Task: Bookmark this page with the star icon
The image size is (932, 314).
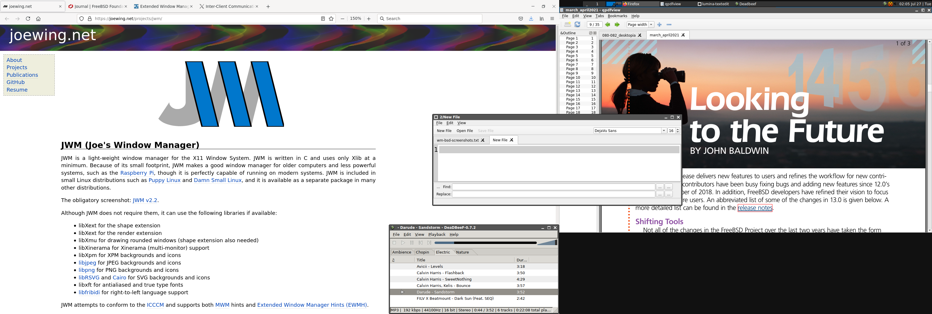Action: [331, 19]
